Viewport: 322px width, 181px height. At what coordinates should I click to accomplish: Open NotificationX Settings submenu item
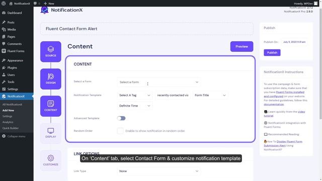(7, 116)
